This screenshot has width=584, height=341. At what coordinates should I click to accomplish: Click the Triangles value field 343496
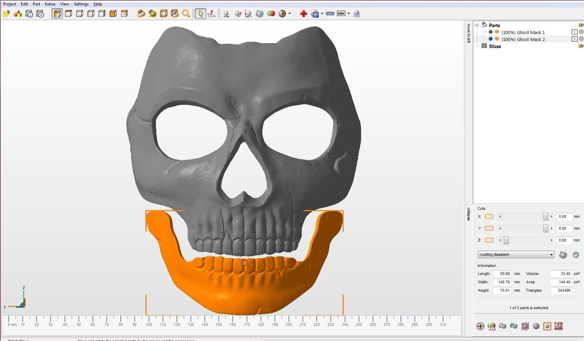click(x=561, y=290)
